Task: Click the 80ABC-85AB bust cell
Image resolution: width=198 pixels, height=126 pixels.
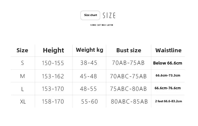Action: (129, 101)
